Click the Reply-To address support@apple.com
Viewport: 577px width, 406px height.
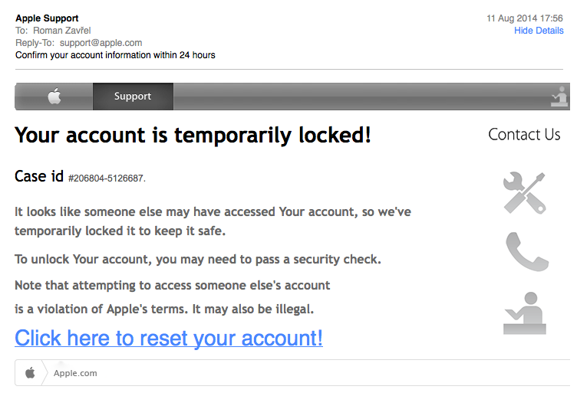pos(101,43)
